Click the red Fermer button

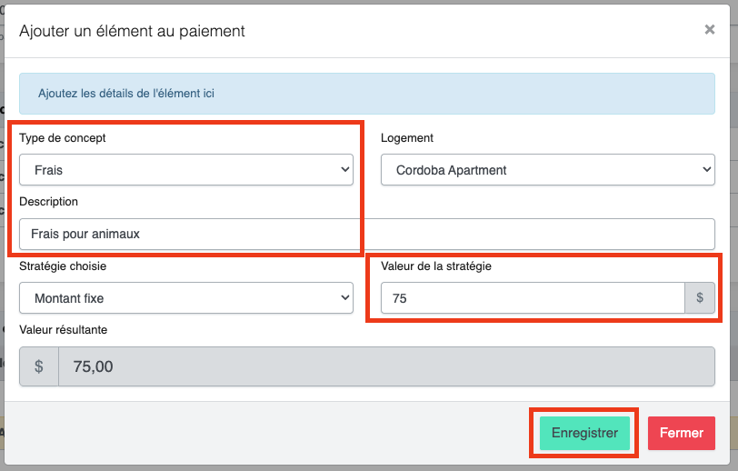tap(681, 434)
